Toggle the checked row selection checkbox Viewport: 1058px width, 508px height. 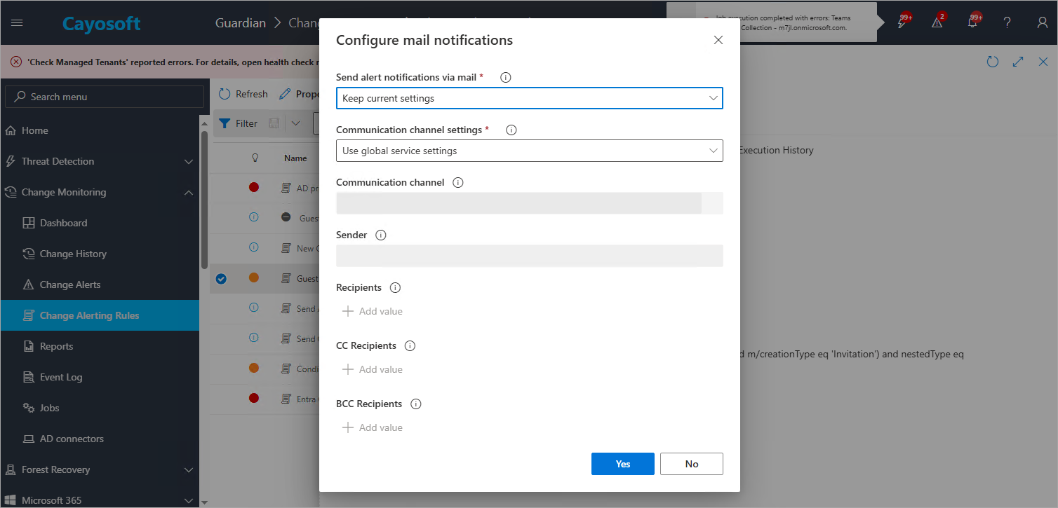[221, 279]
